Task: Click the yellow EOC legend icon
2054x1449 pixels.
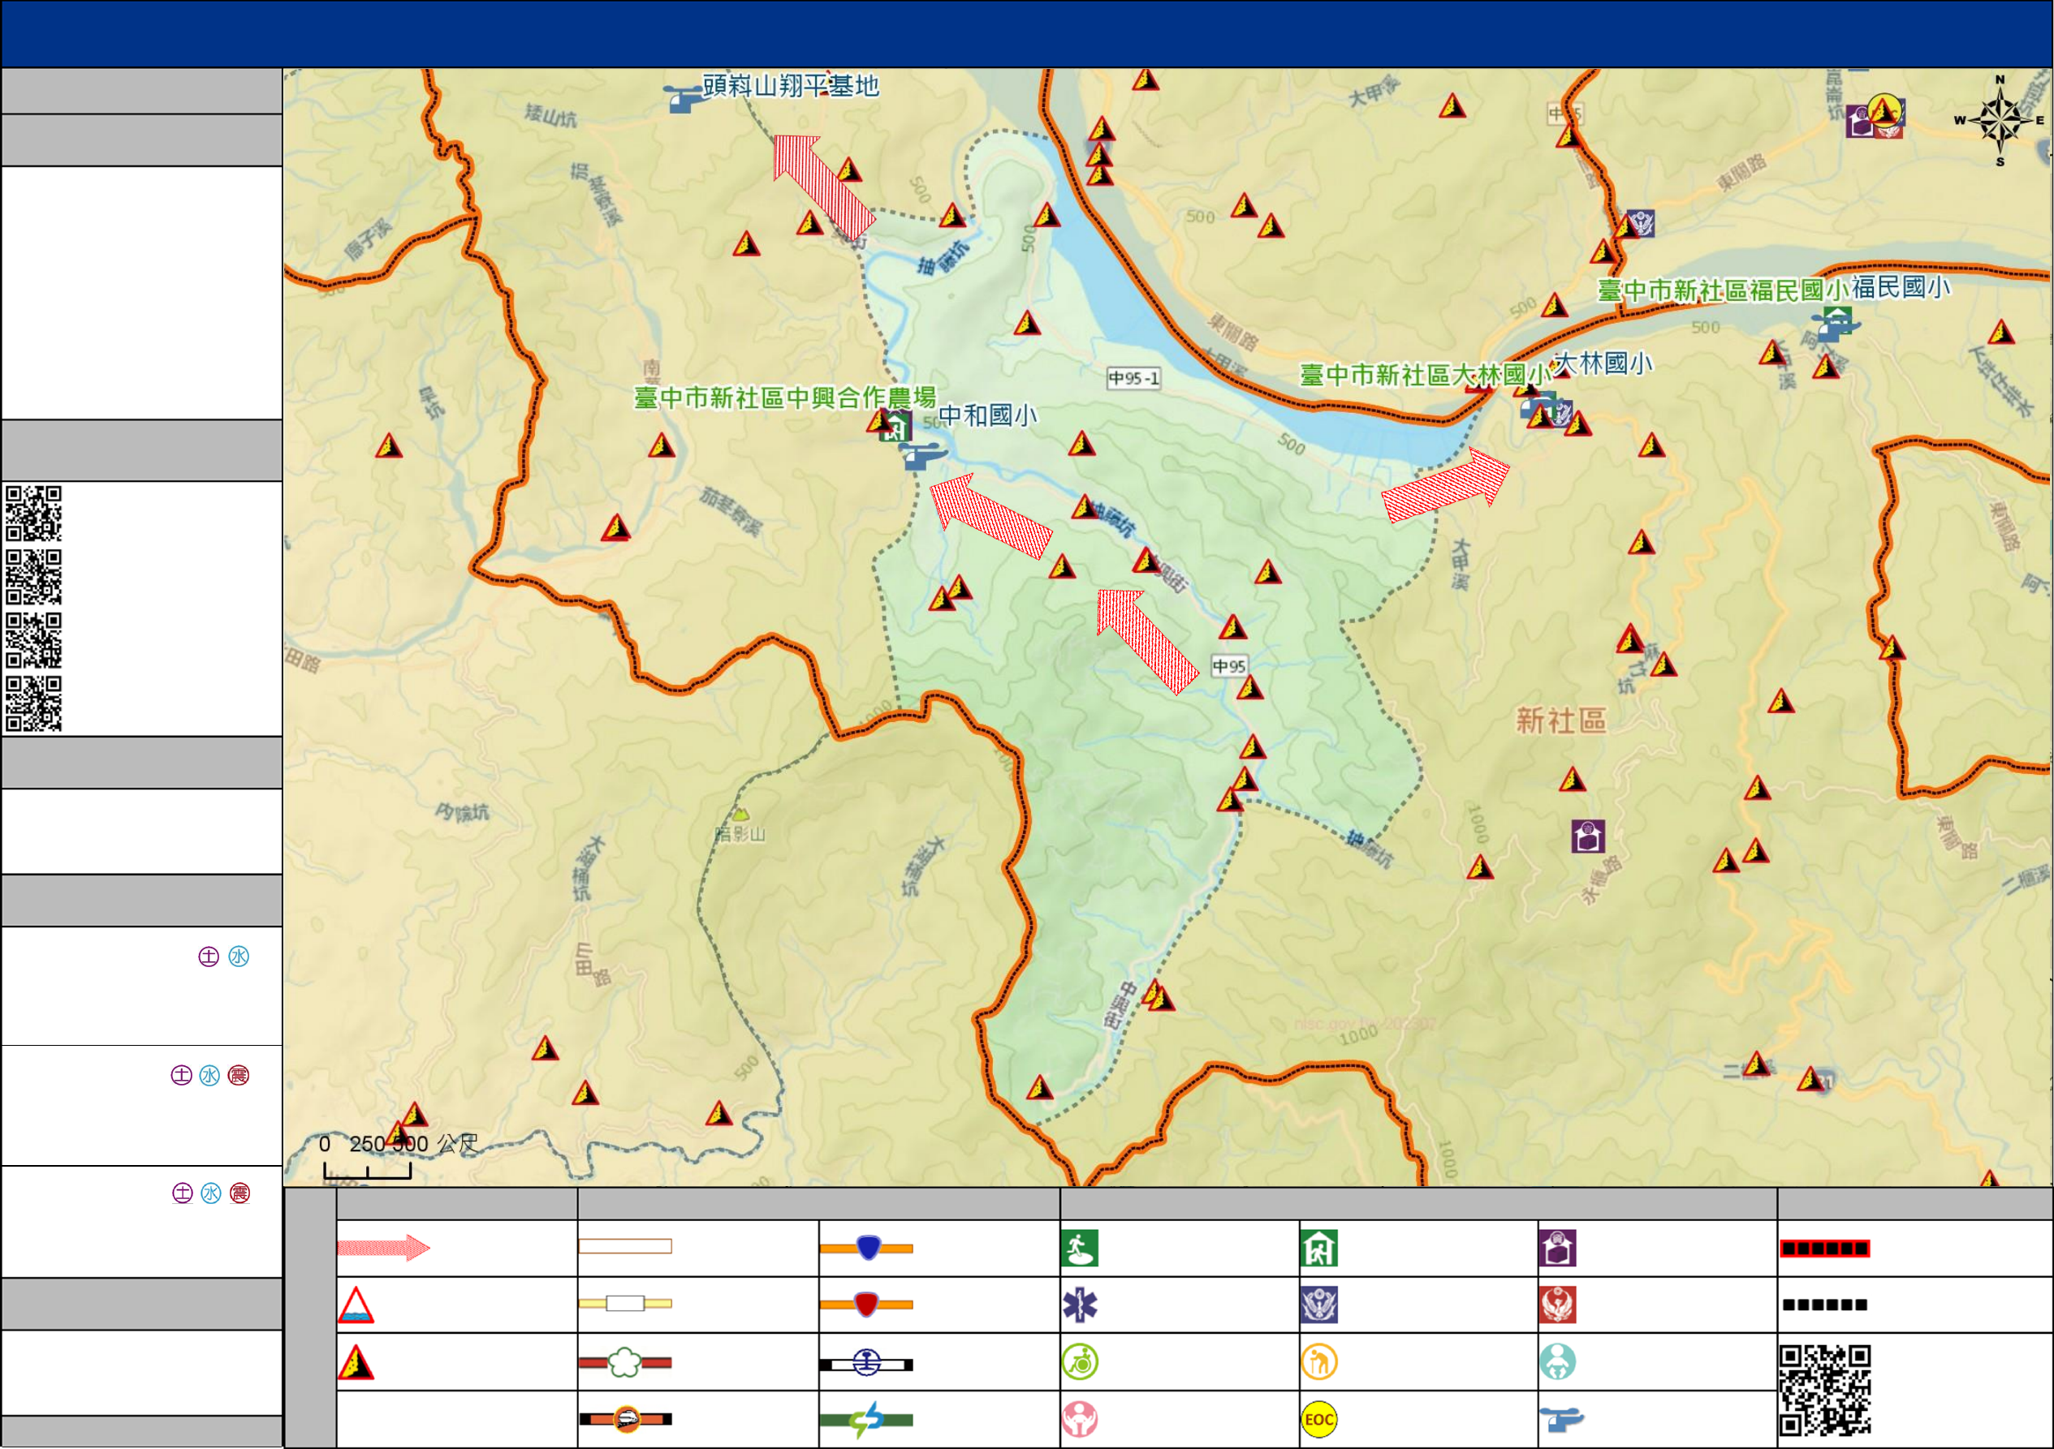Action: (x=1319, y=1420)
